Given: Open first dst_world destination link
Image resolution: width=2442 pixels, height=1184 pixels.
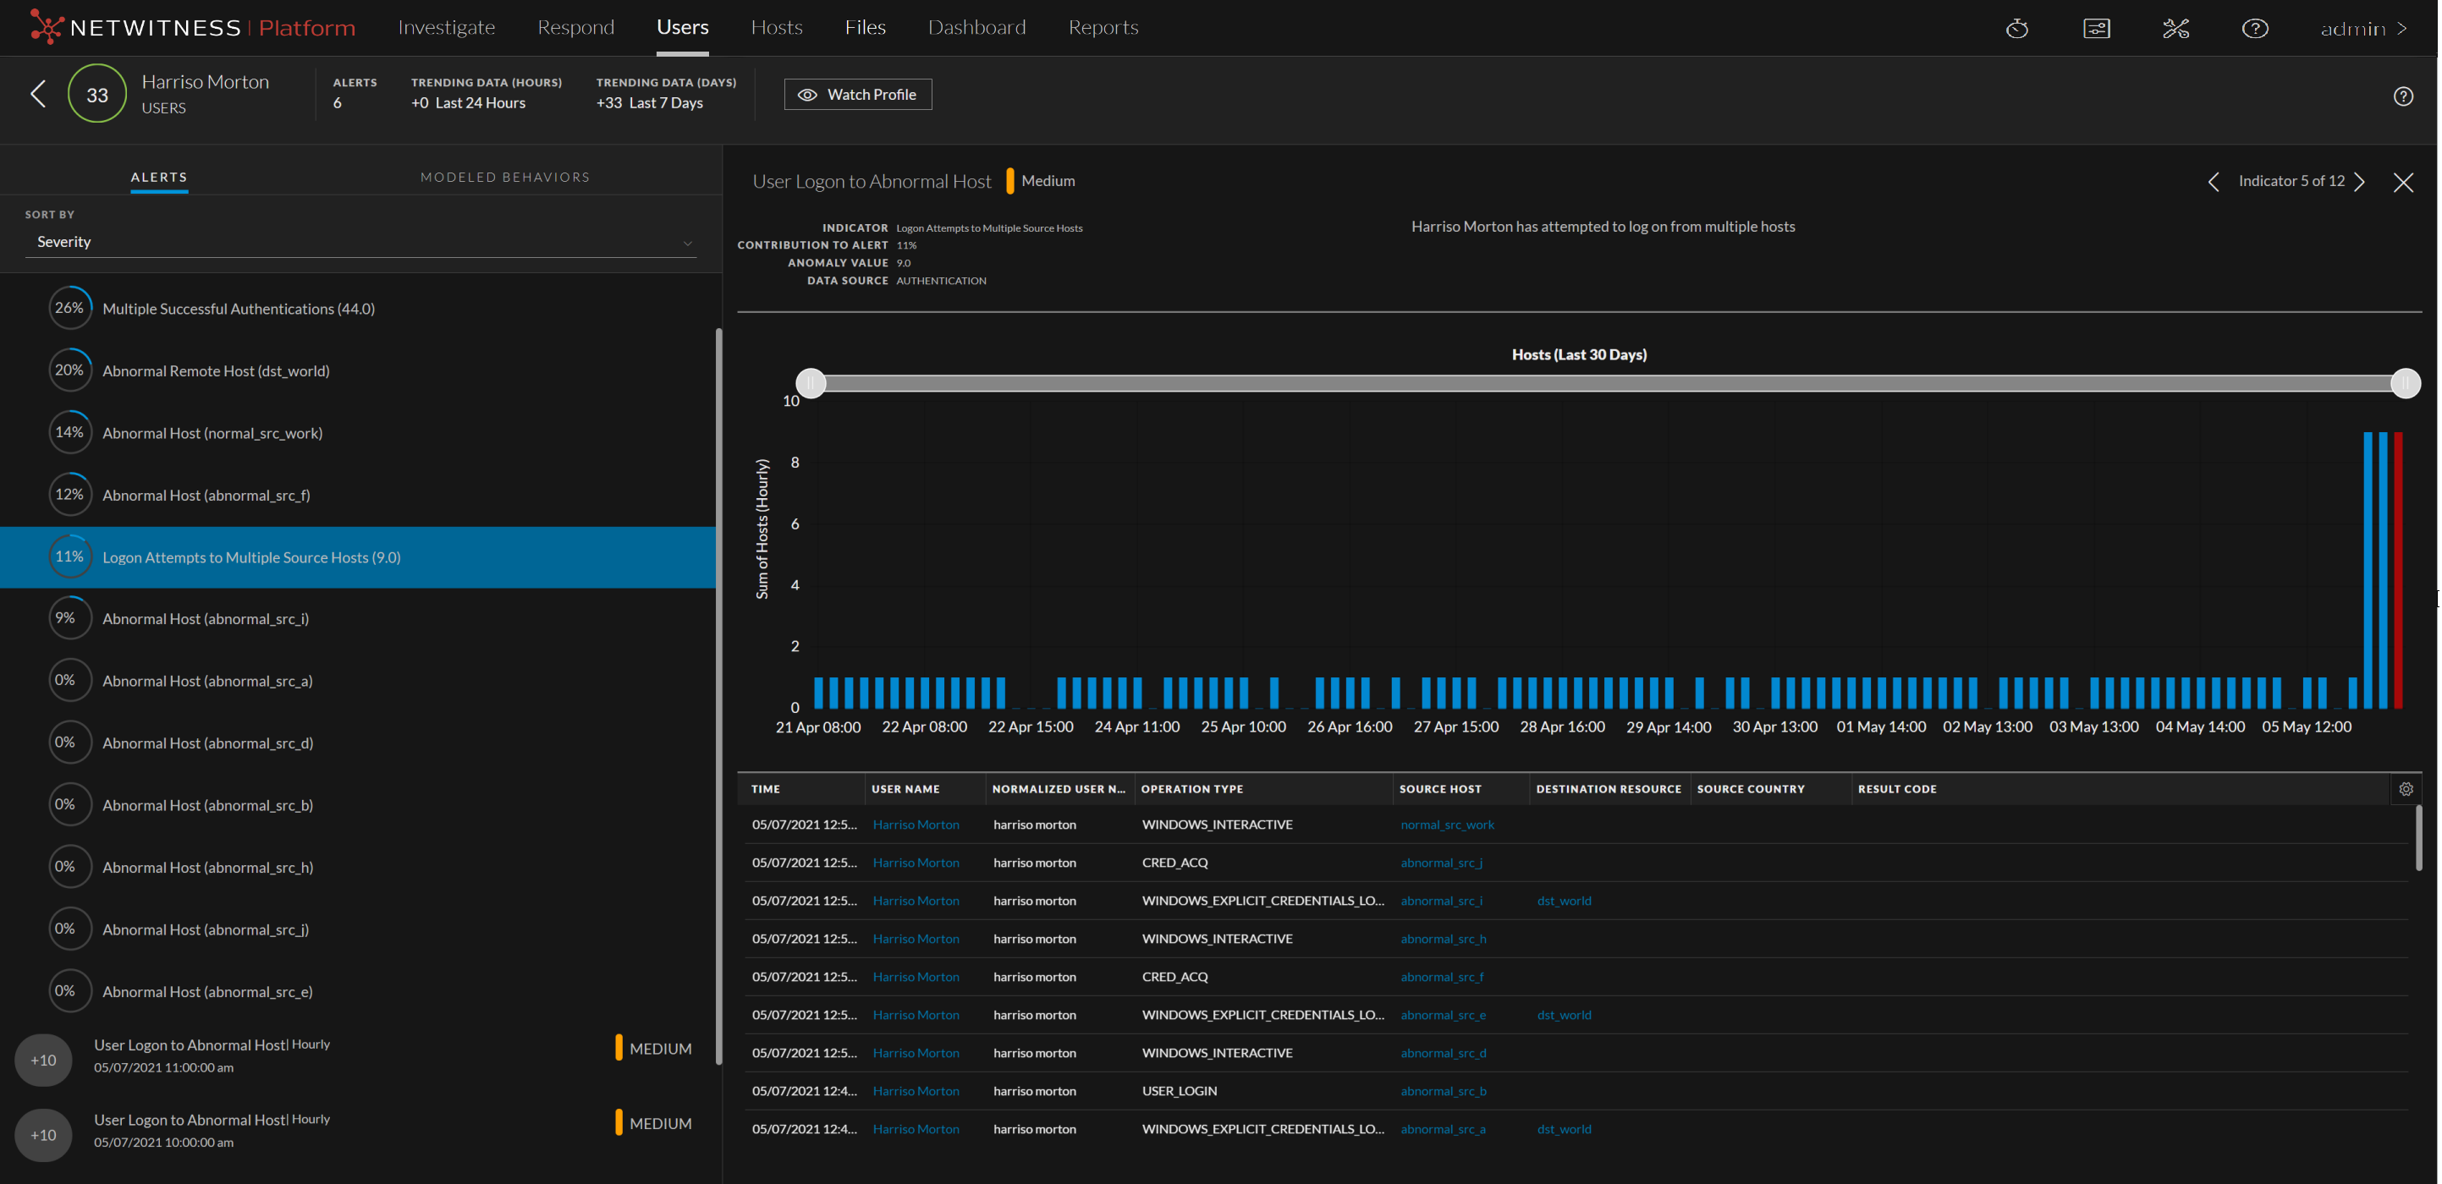Looking at the screenshot, I should pyautogui.click(x=1563, y=901).
